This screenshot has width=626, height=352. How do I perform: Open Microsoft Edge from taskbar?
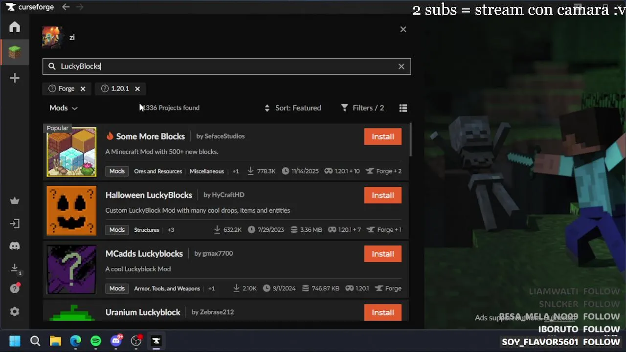point(75,341)
